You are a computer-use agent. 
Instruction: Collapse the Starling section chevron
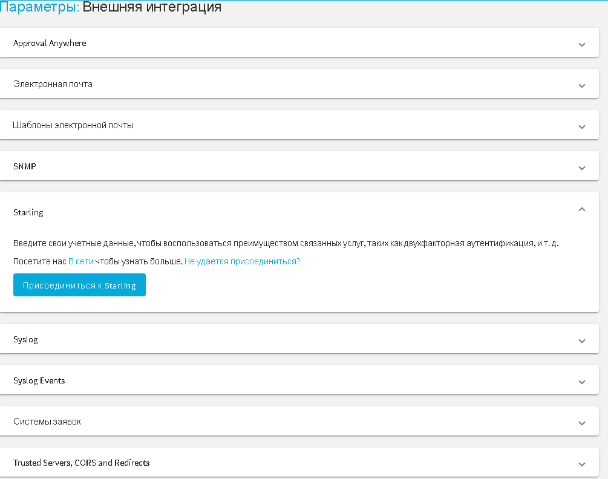pyautogui.click(x=581, y=209)
